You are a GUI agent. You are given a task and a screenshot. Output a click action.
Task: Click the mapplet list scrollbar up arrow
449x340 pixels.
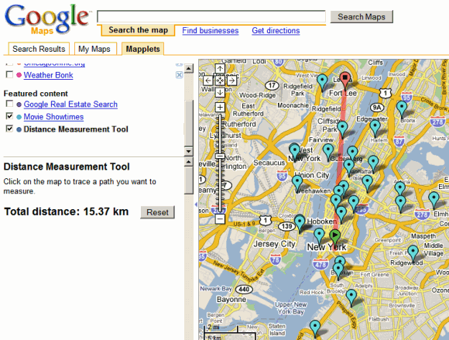[189, 68]
